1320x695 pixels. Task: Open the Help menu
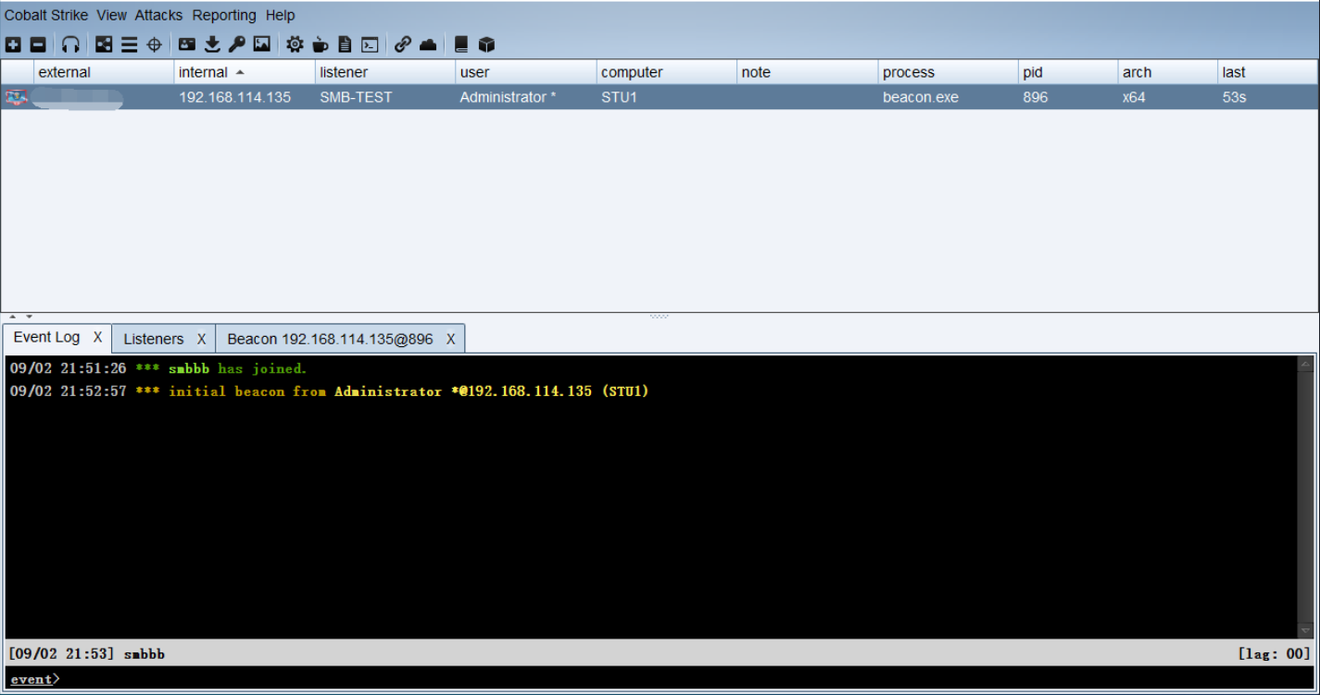(x=280, y=15)
